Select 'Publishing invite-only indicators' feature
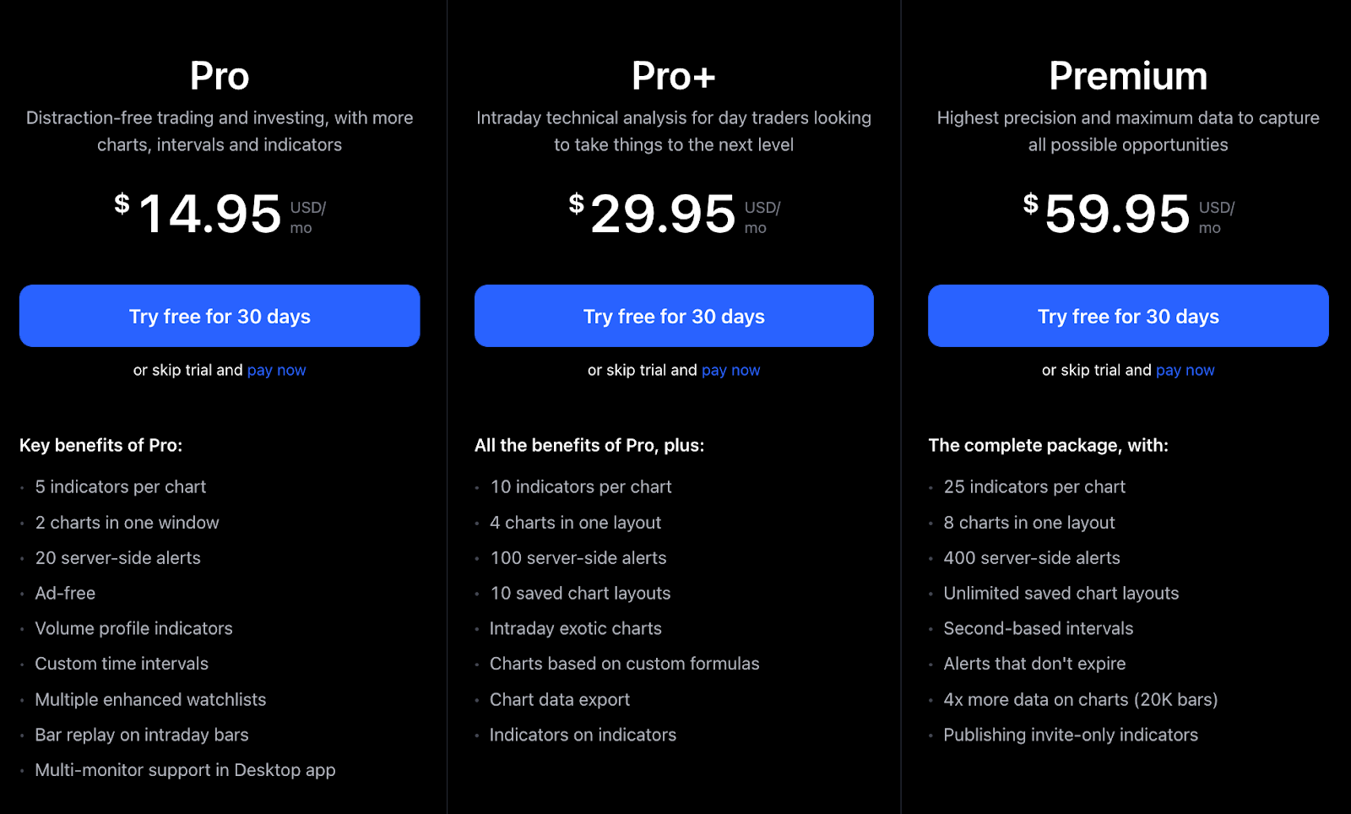This screenshot has height=814, width=1351. click(x=1071, y=735)
